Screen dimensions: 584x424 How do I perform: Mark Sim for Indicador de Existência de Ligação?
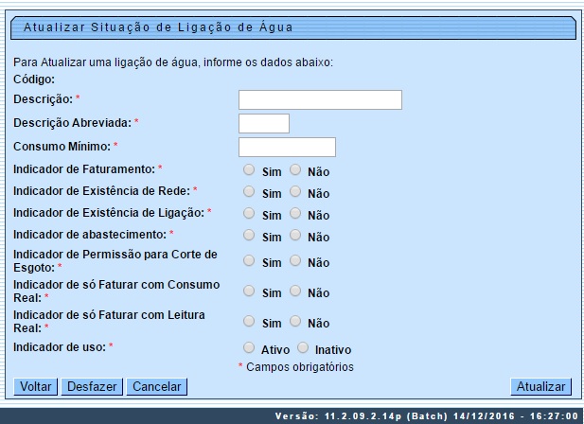point(249,213)
